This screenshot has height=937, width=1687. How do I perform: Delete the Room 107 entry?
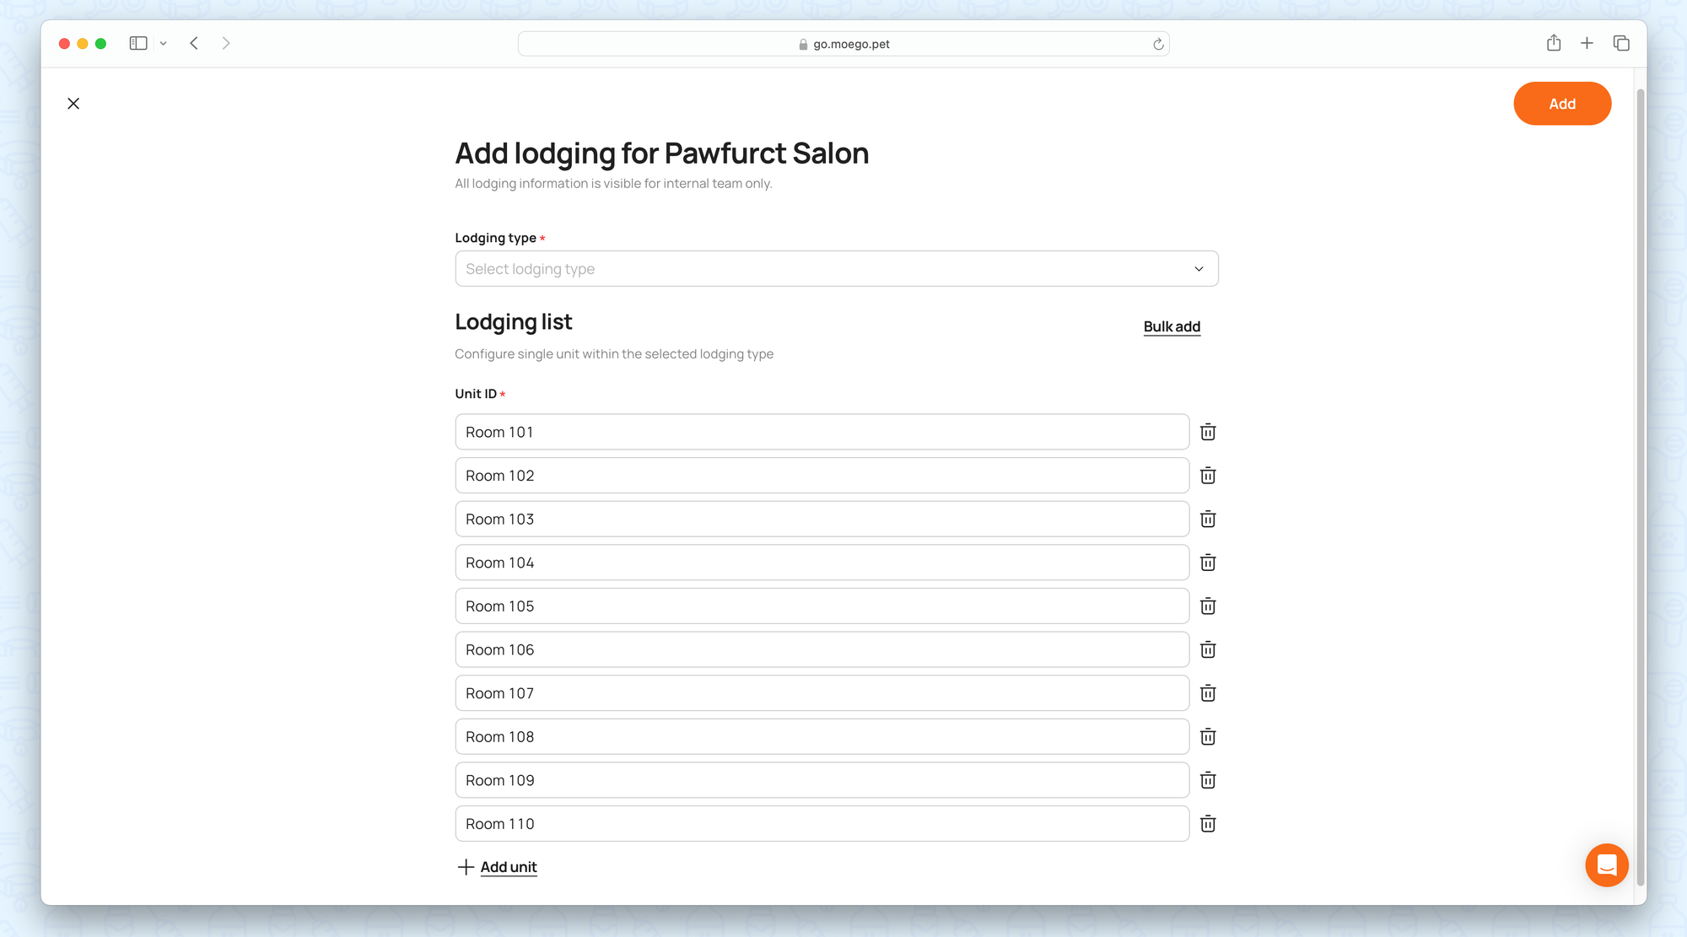click(x=1208, y=693)
